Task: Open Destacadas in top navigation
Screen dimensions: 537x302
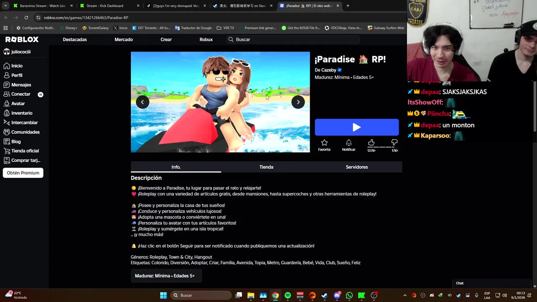Action: tap(75, 39)
